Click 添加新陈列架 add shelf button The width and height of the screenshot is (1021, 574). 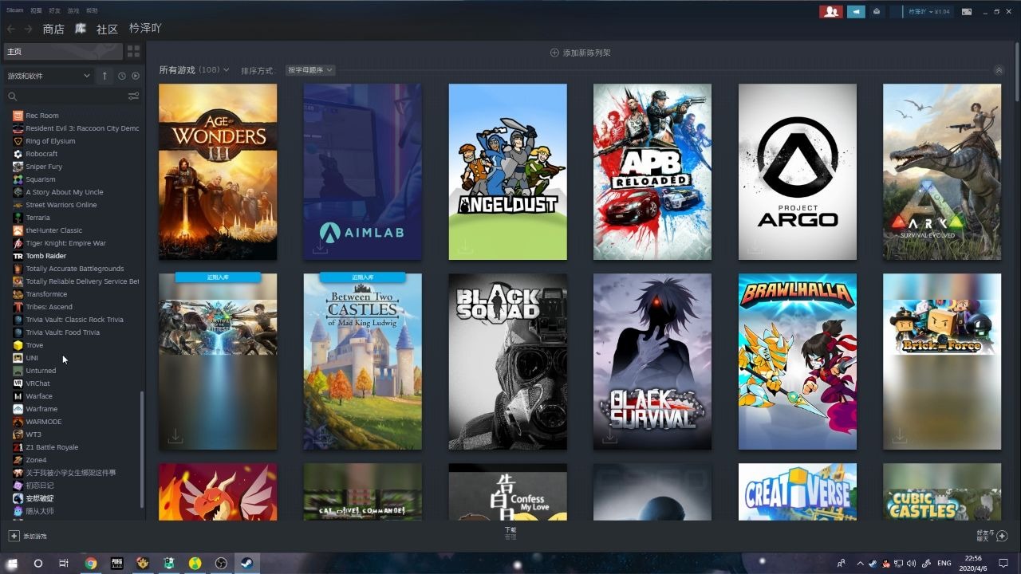(580, 53)
